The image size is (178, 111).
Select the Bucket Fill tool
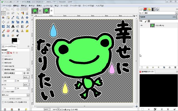click(x=18, y=27)
